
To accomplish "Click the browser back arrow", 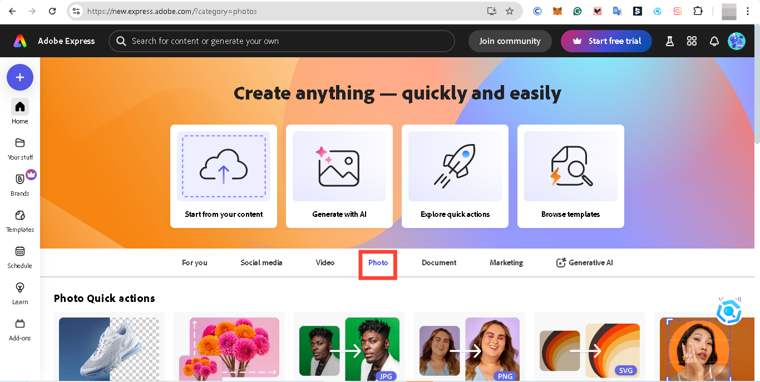I will [12, 11].
